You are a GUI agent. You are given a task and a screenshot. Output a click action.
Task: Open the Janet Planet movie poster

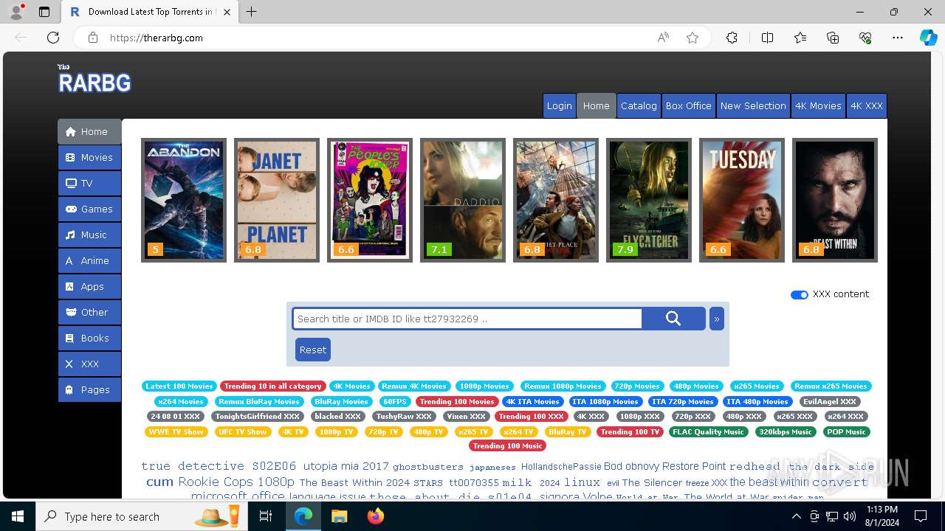(277, 200)
